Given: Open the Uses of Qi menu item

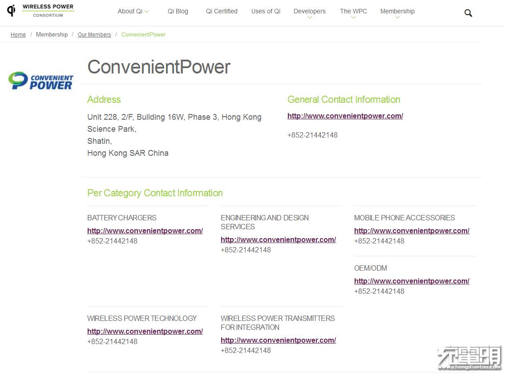Looking at the screenshot, I should (x=266, y=11).
